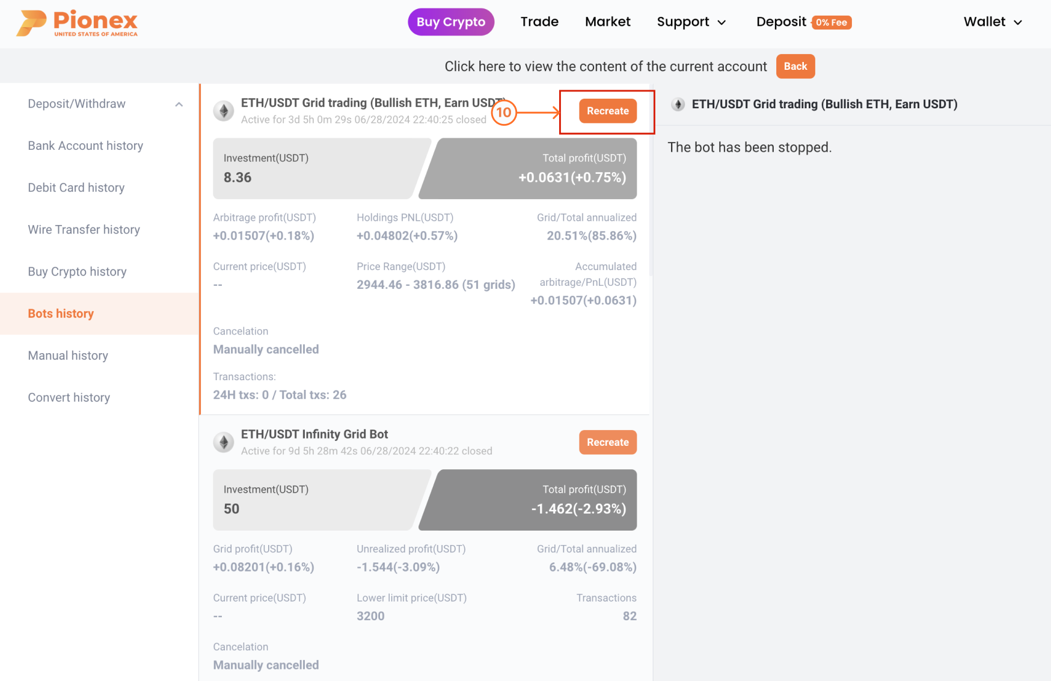The height and width of the screenshot is (681, 1051).
Task: Click the Pionex logo
Action: point(76,22)
